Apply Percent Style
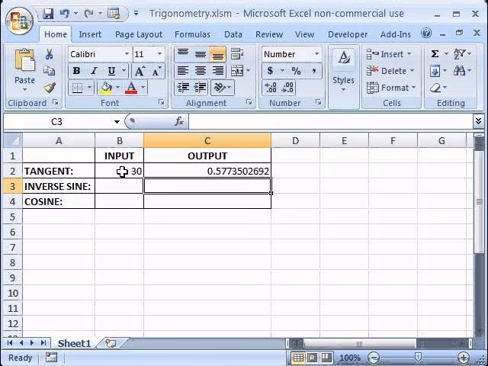The image size is (488, 366). point(296,71)
